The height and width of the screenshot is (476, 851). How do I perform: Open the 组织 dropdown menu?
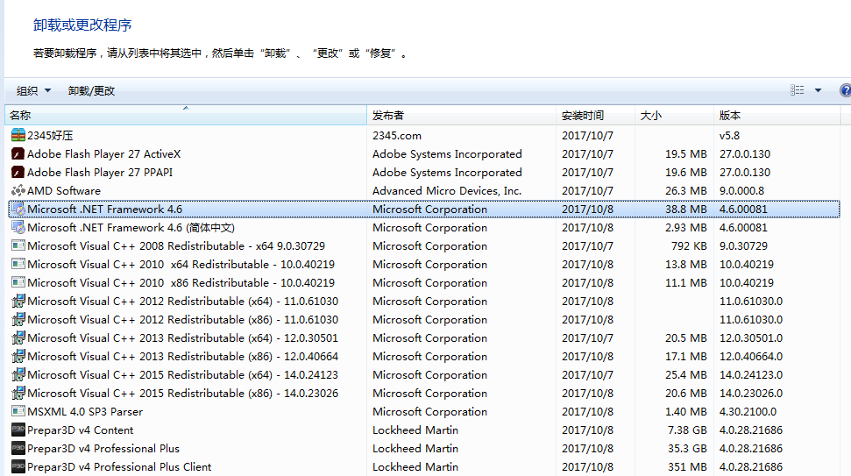point(33,90)
